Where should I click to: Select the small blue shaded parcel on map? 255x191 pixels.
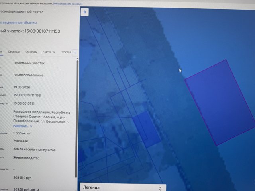point(147,129)
